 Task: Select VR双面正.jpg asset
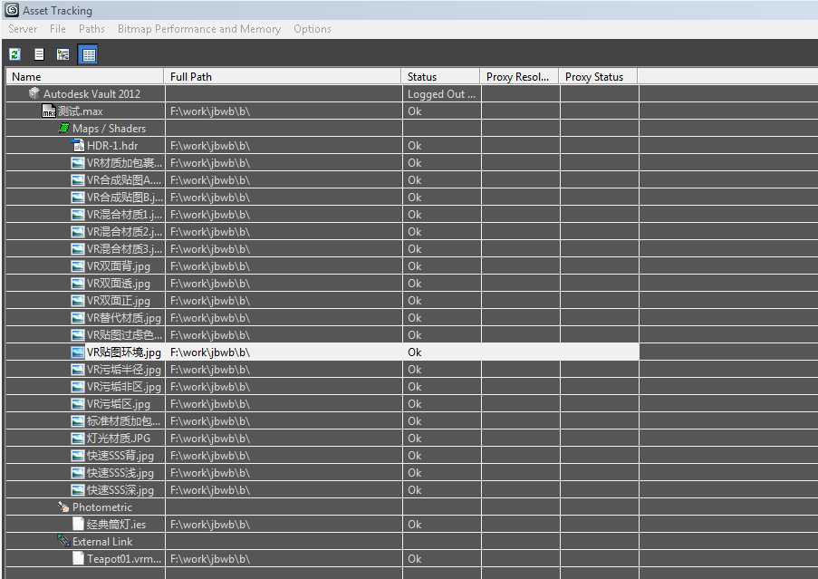pos(322,301)
